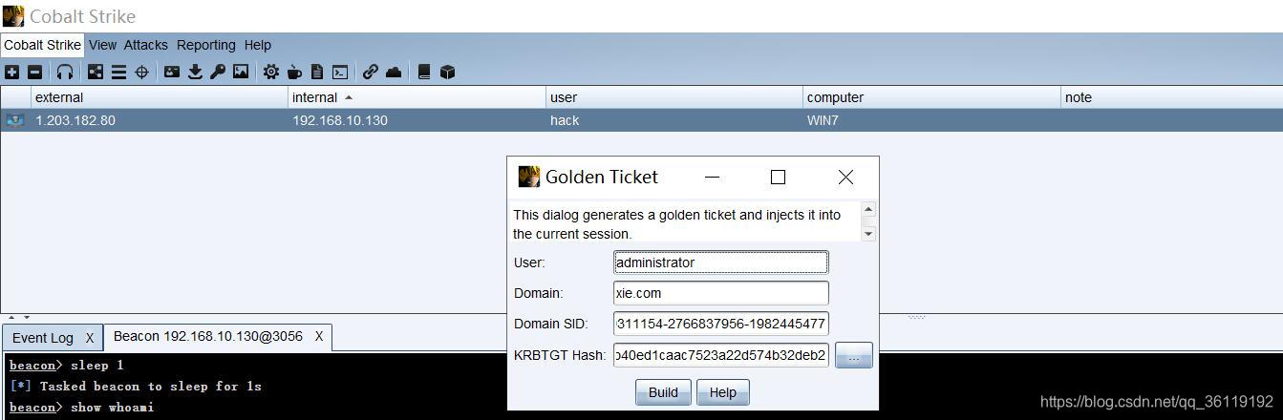The image size is (1283, 420).
Task: Minimize the Golden Ticket dialog
Action: (713, 177)
